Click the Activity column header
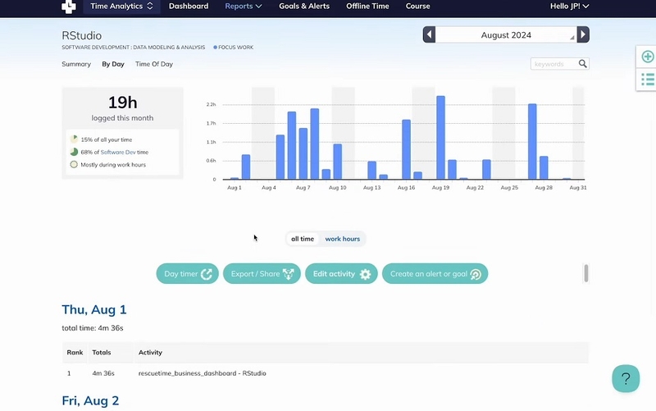This screenshot has width=656, height=411. click(150, 353)
